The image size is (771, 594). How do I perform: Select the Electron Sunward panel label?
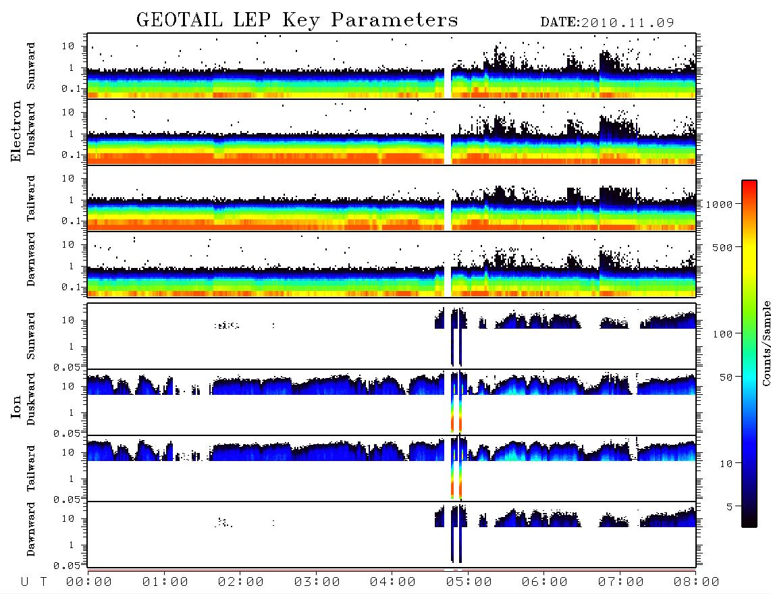coord(31,65)
